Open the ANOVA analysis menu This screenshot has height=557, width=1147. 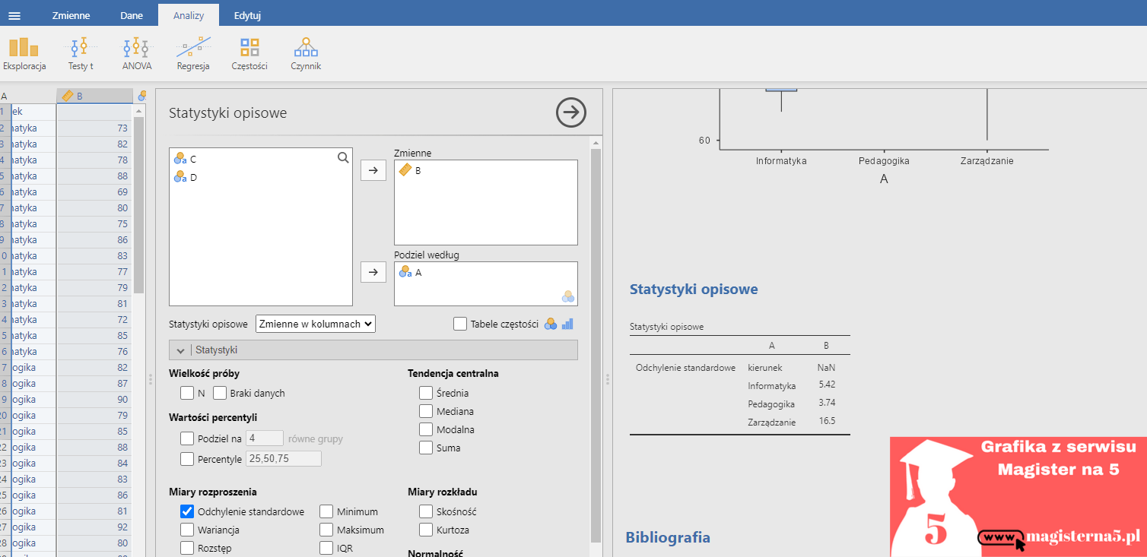pyautogui.click(x=137, y=53)
